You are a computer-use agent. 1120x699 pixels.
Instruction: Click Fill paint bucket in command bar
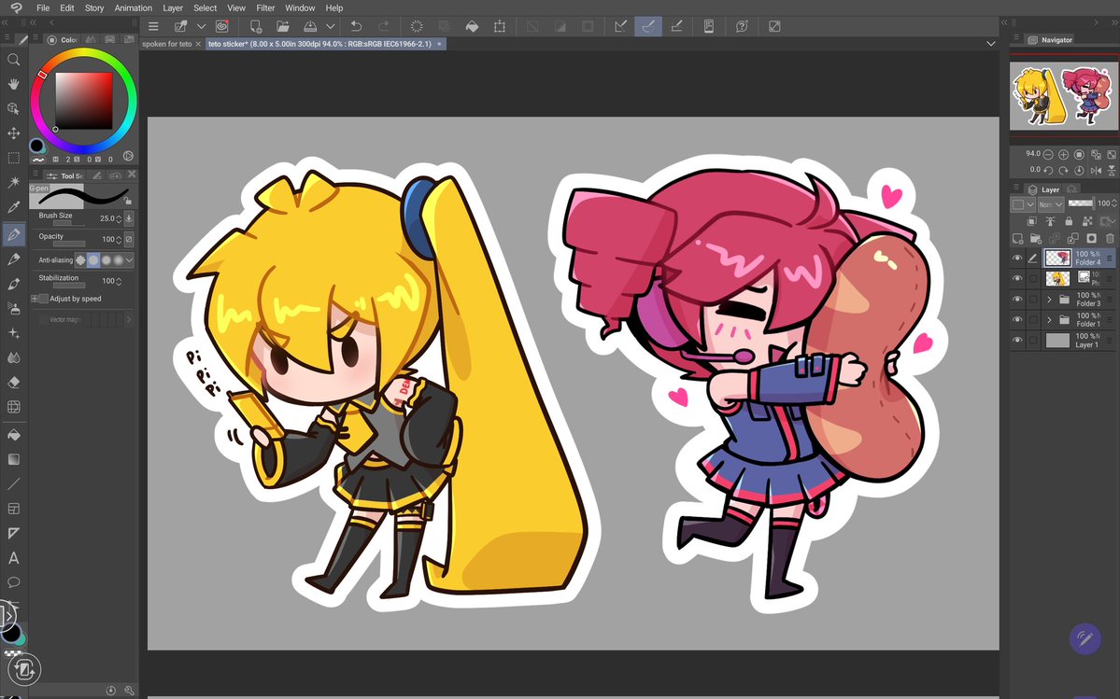[472, 26]
